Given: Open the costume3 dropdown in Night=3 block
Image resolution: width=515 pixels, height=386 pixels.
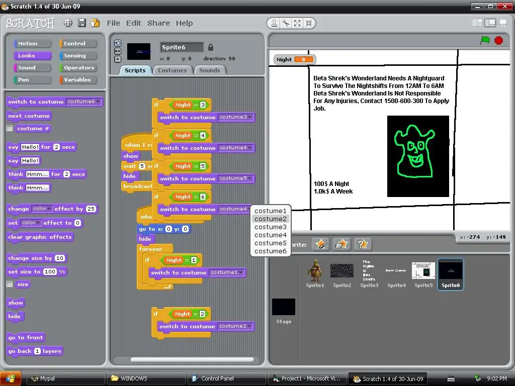Looking at the screenshot, I should (235, 117).
